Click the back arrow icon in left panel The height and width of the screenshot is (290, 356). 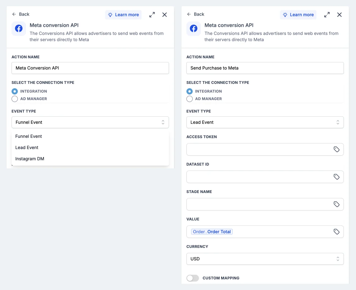click(x=14, y=14)
